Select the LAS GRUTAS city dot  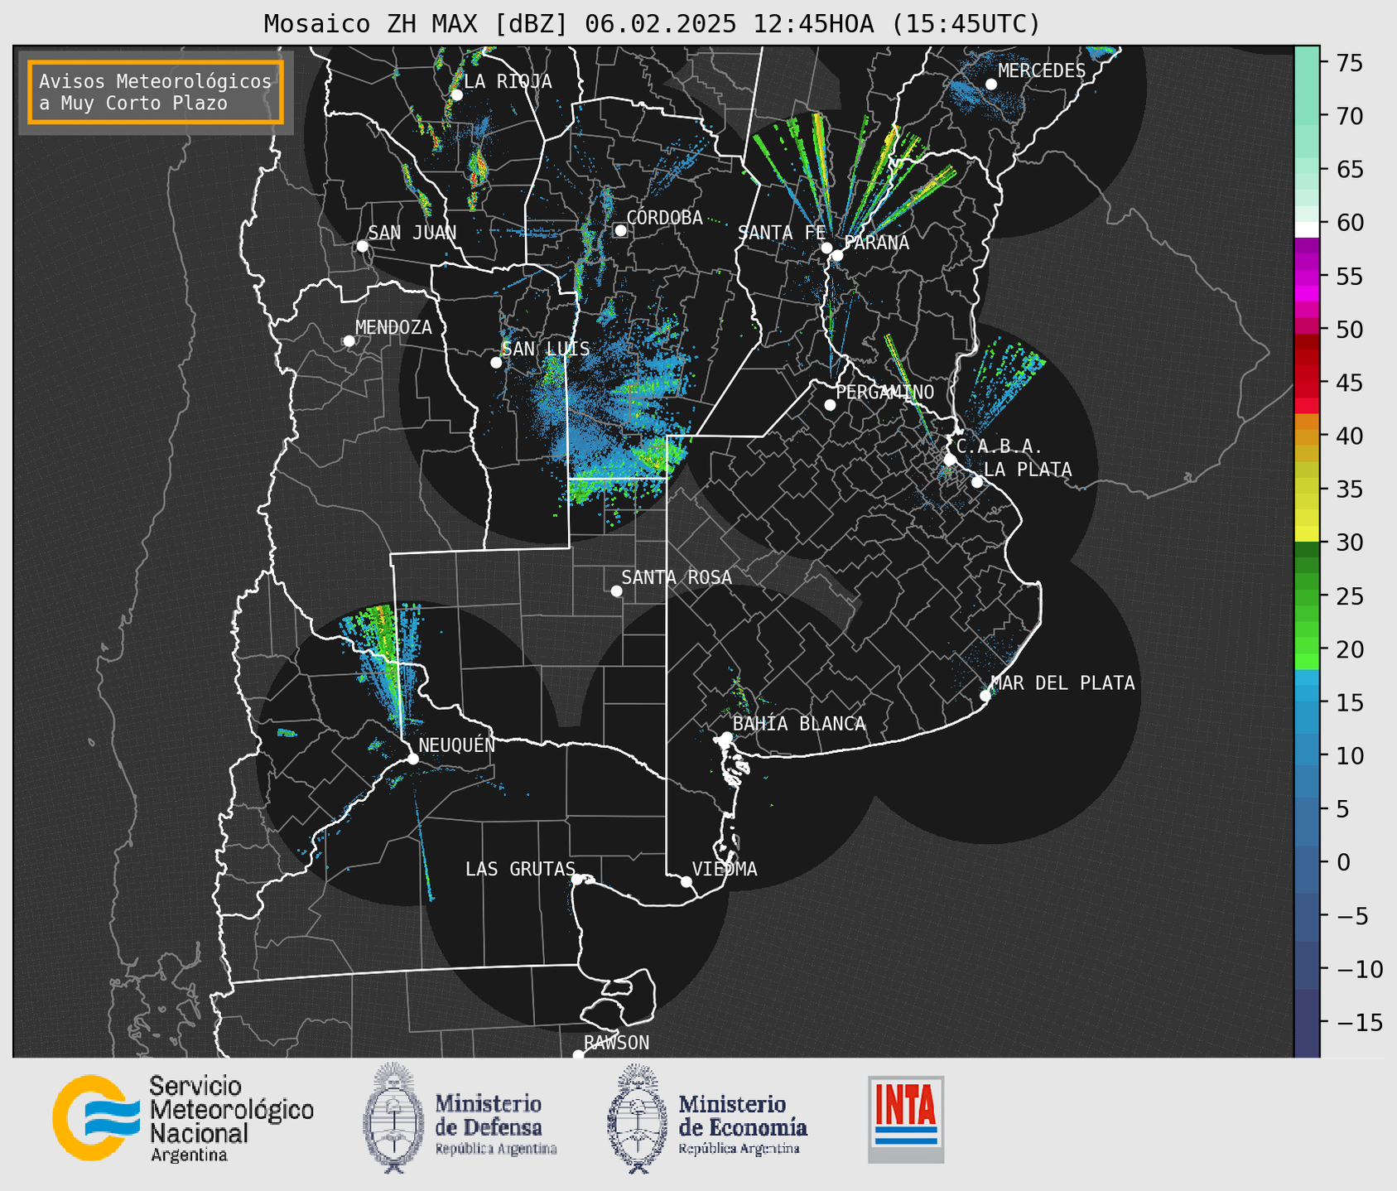coord(577,879)
